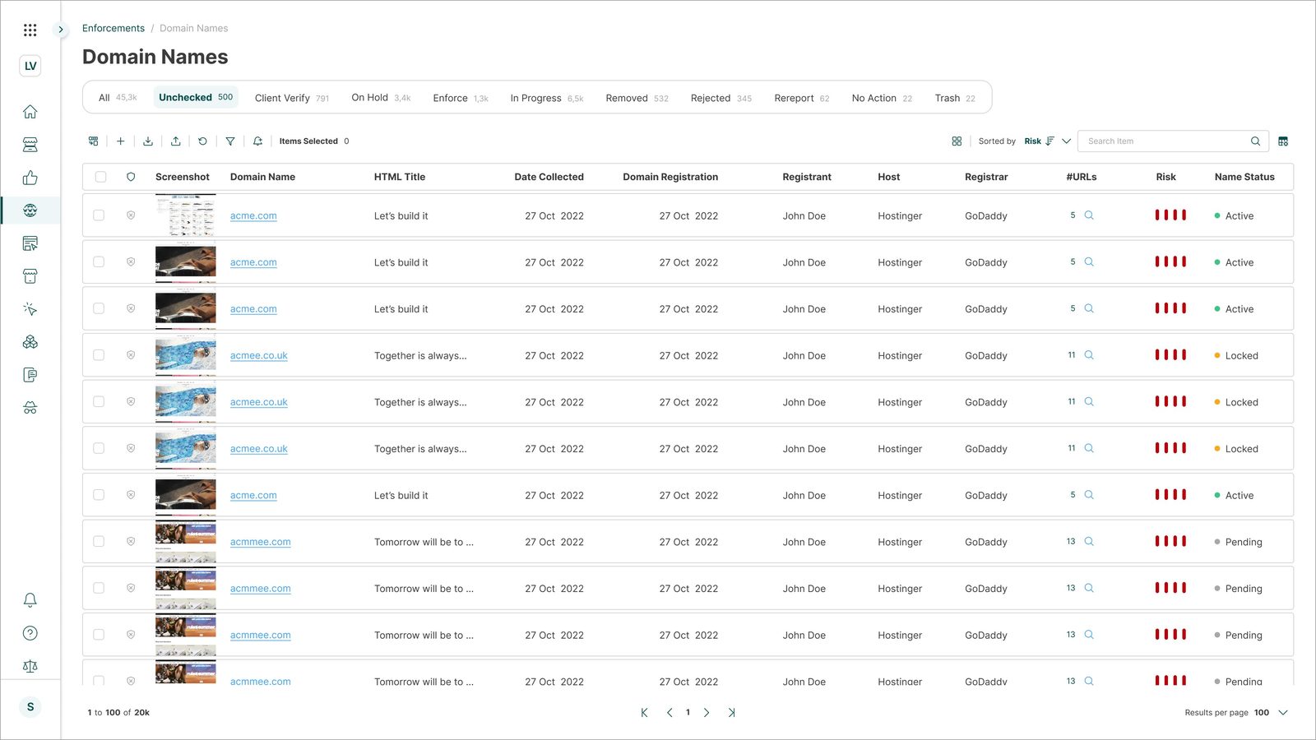The height and width of the screenshot is (740, 1316).
Task: Open the legal scales icon
Action: tap(30, 666)
